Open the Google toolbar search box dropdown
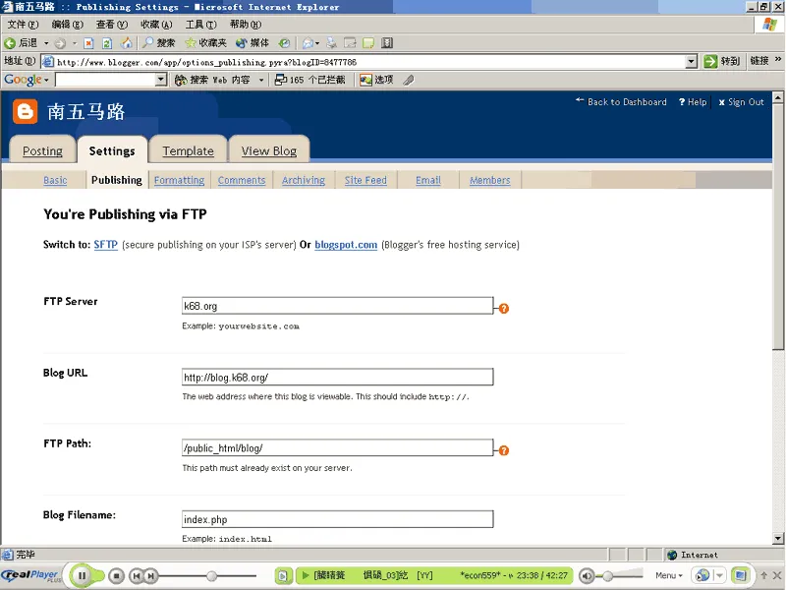This screenshot has width=786, height=590. pos(161,80)
